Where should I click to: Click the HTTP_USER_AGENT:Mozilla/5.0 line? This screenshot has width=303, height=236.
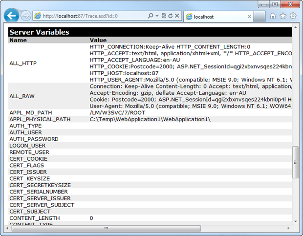tap(191, 80)
